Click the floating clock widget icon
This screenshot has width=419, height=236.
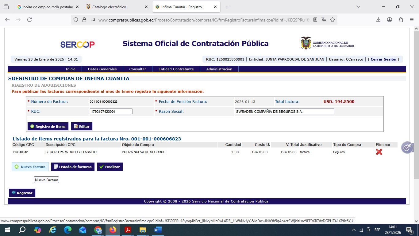tap(407, 148)
